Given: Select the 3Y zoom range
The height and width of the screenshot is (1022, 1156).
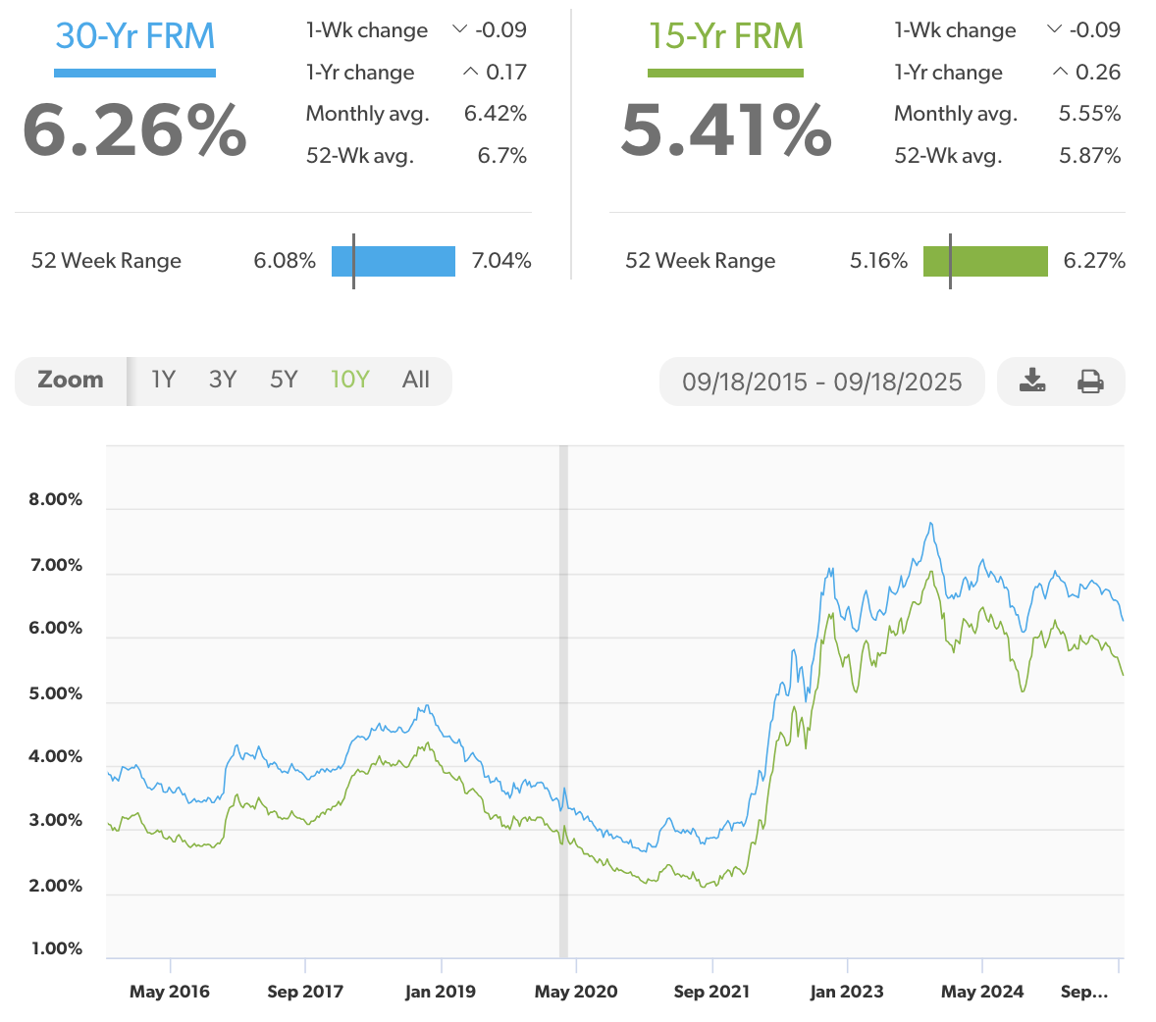Looking at the screenshot, I should coord(223,380).
